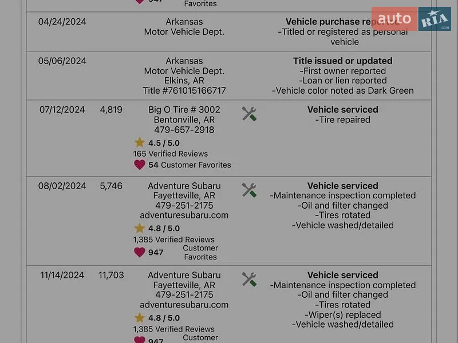Click the heart icon beside 54 Customer Favorites
The width and height of the screenshot is (458, 343).
(x=140, y=165)
